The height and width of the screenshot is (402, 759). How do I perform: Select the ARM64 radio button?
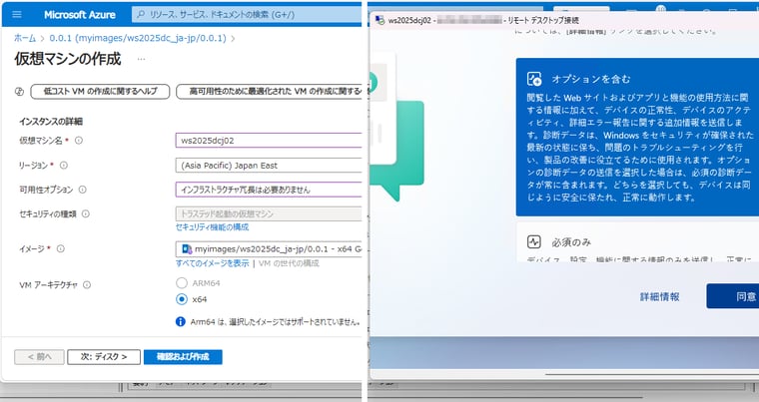pos(182,283)
